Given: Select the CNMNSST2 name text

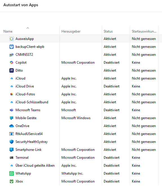Looking at the screenshot, I should 24,55.
